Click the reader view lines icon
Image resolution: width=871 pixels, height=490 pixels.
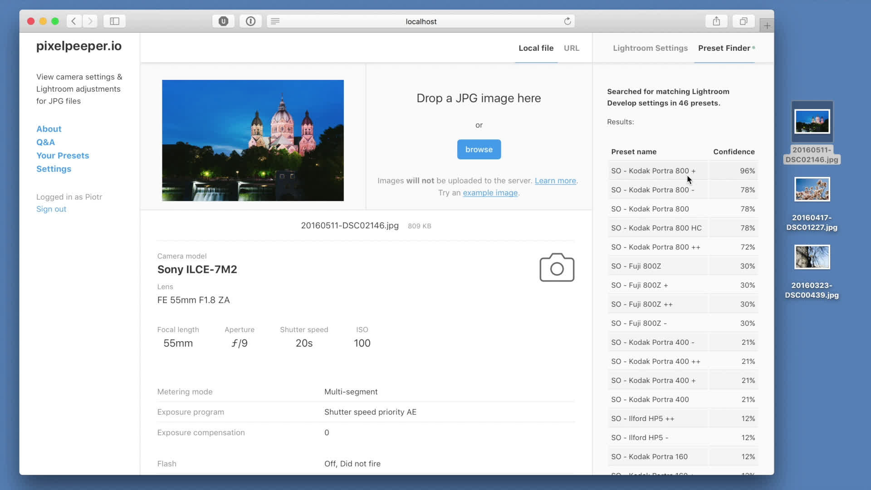coord(275,21)
